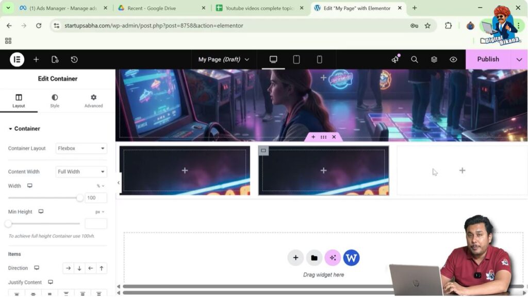528x297 pixels.
Task: Click the Publish button
Action: point(488,60)
